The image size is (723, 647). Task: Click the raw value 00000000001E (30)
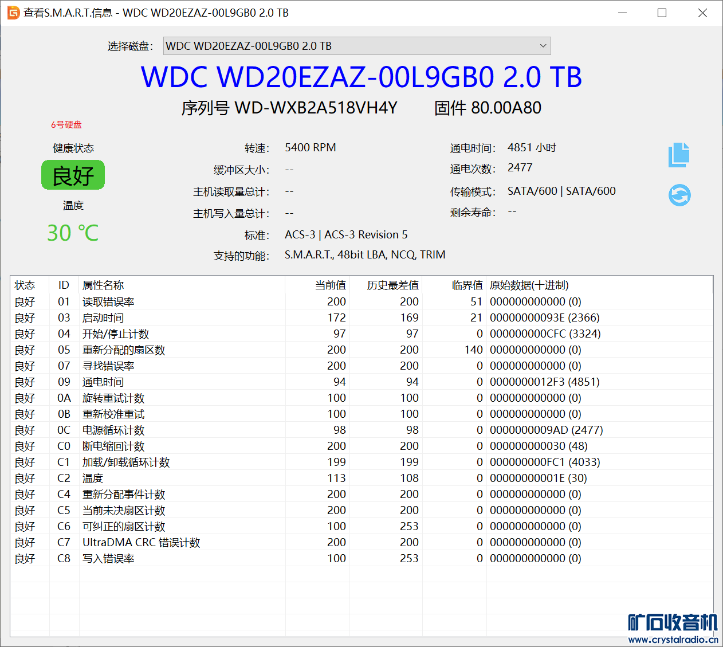[539, 478]
